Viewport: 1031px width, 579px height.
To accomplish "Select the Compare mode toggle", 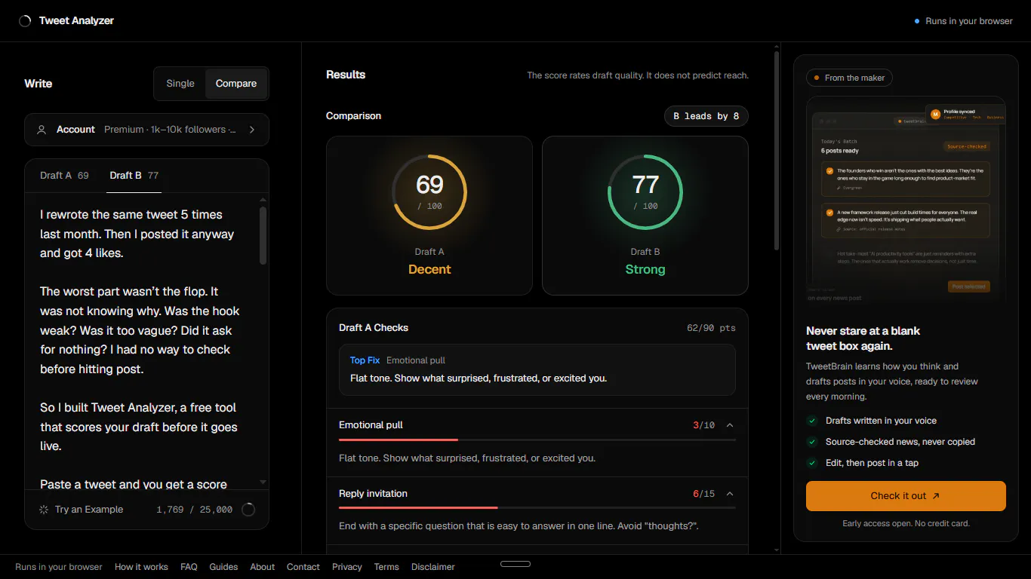I will pyautogui.click(x=236, y=84).
